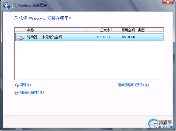Sort by the 总大小 column header
Viewport: 176px width, 131px height.
(x=99, y=30)
